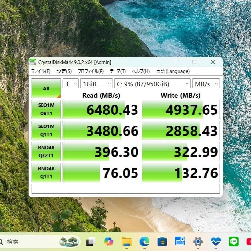
Task: Start the RND4K Q32T1 benchmark
Action: [46, 151]
